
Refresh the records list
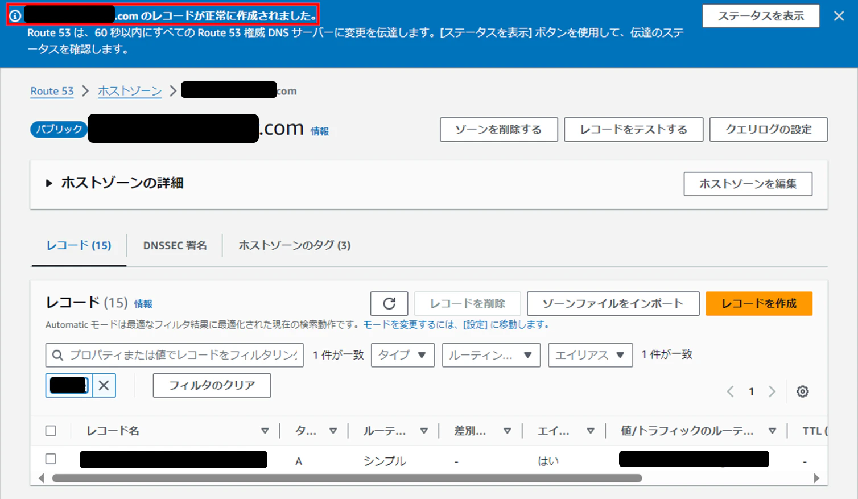coord(389,303)
